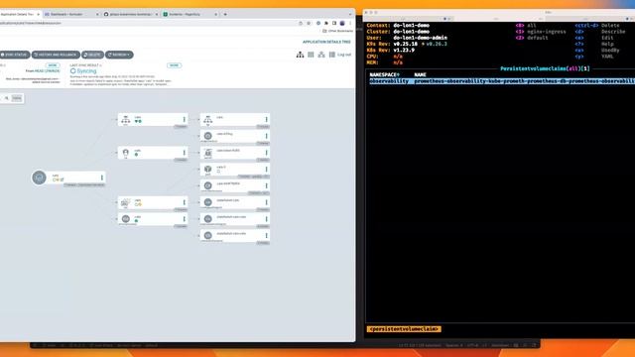Select the cats service account node icon
The image size is (635, 357).
click(x=126, y=153)
